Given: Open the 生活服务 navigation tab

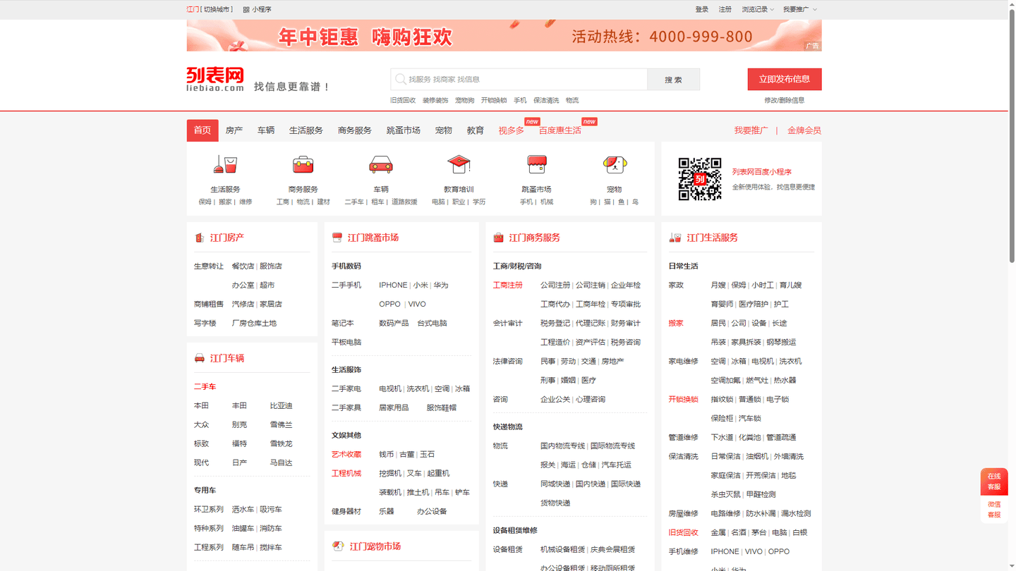Looking at the screenshot, I should [306, 130].
